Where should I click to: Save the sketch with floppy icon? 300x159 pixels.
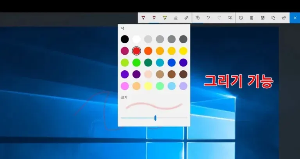(x=262, y=18)
